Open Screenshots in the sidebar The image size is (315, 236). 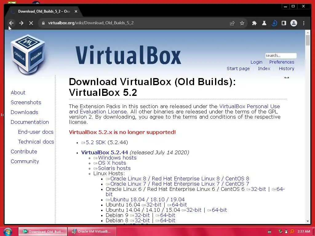pos(26,102)
